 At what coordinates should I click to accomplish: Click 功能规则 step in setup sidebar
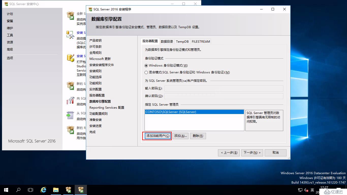tap(96, 83)
